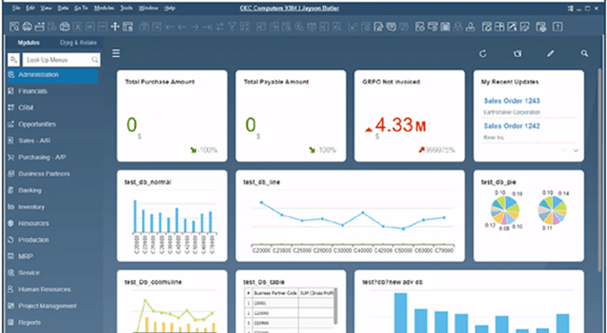Open the Edit menu
Viewport: 607px width, 333px height.
pyautogui.click(x=30, y=8)
